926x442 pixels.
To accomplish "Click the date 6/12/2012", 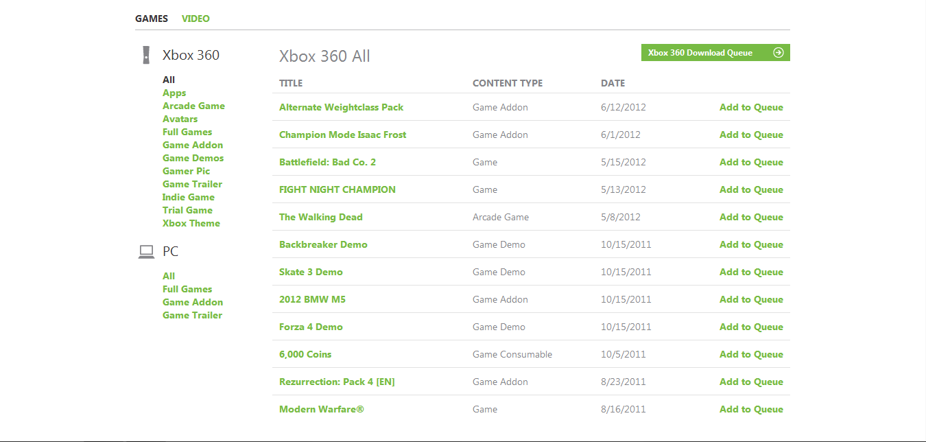I will tap(624, 107).
